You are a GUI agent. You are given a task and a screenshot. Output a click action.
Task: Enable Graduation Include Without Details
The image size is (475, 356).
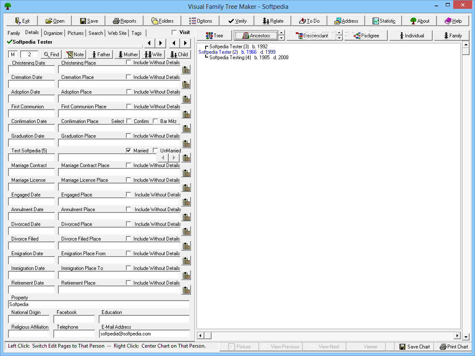point(128,136)
